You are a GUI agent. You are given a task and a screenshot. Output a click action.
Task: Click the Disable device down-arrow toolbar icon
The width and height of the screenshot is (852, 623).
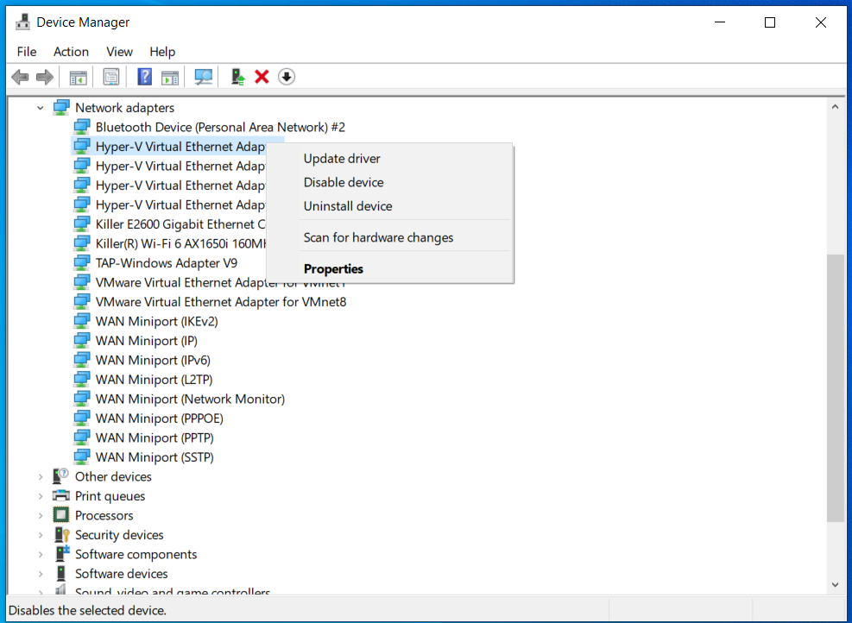(x=286, y=77)
